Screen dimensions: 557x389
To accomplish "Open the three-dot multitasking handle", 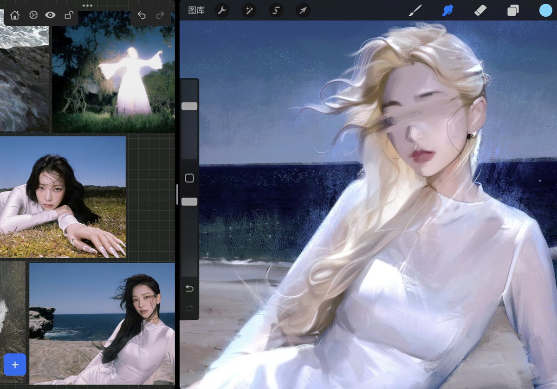I will (87, 6).
